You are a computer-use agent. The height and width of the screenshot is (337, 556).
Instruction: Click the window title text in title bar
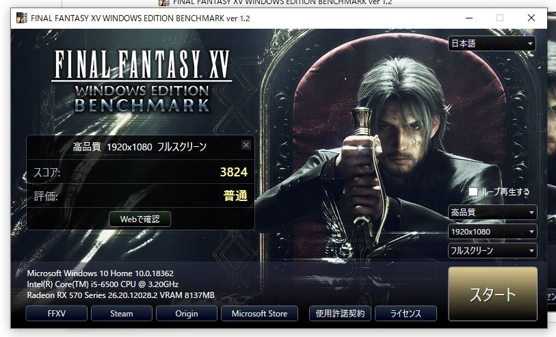[x=140, y=18]
